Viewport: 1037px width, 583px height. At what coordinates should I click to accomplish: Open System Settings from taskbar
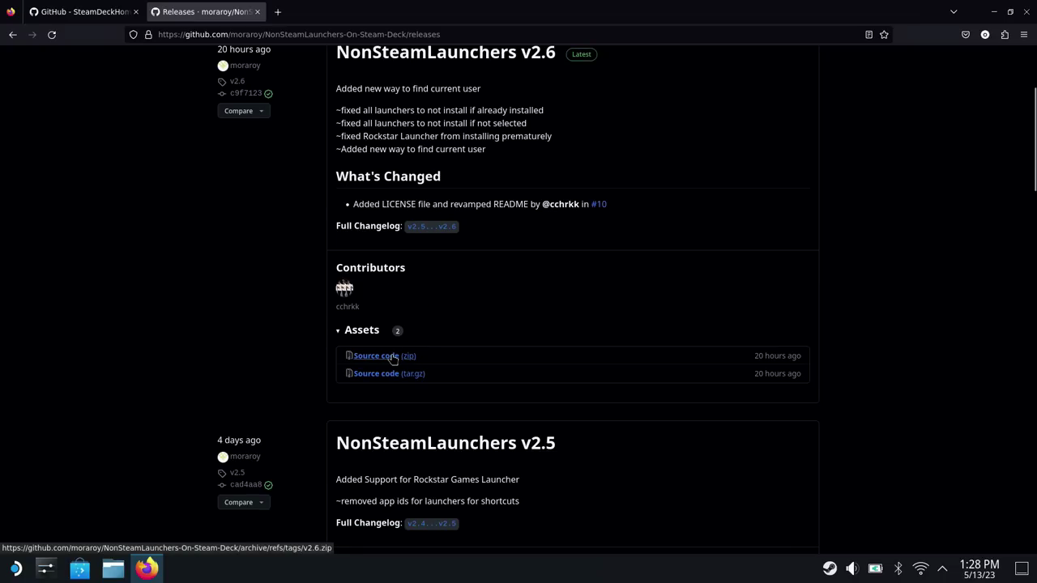click(45, 568)
